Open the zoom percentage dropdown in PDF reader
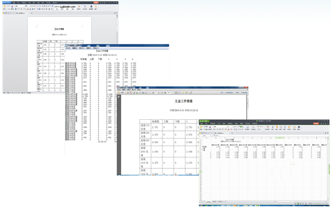This screenshot has width=331, height=209. coord(170,93)
